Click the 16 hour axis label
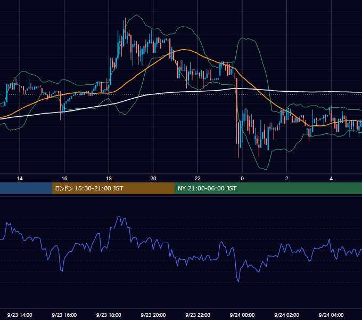This screenshot has height=320, width=362. [x=64, y=179]
